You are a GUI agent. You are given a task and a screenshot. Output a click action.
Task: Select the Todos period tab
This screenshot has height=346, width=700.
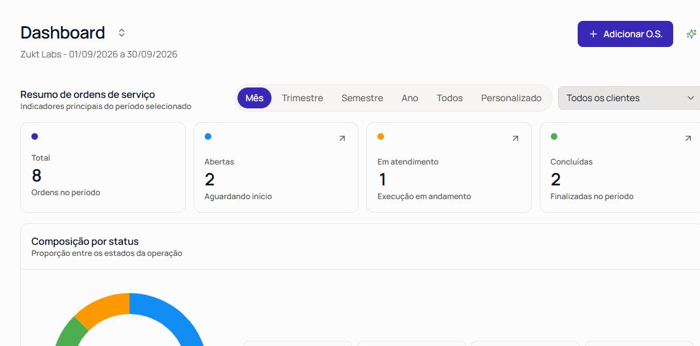coord(449,98)
